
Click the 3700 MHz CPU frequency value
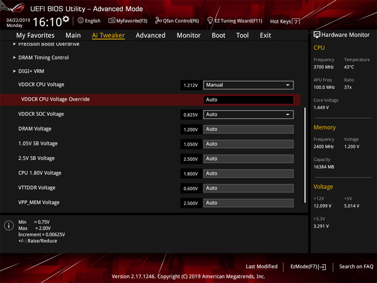324,67
